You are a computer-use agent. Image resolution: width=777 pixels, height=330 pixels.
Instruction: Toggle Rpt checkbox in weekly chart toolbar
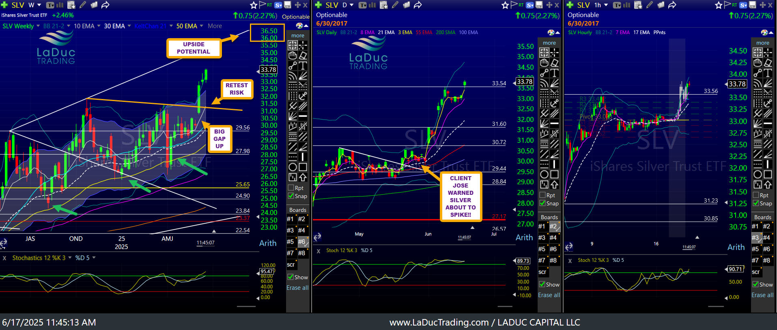coord(291,188)
